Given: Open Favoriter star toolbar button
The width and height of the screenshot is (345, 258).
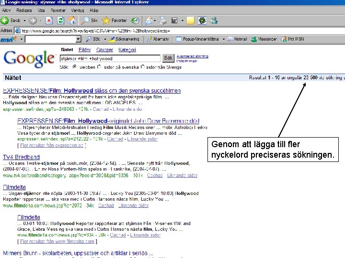Looking at the screenshot, I should coord(115,21).
